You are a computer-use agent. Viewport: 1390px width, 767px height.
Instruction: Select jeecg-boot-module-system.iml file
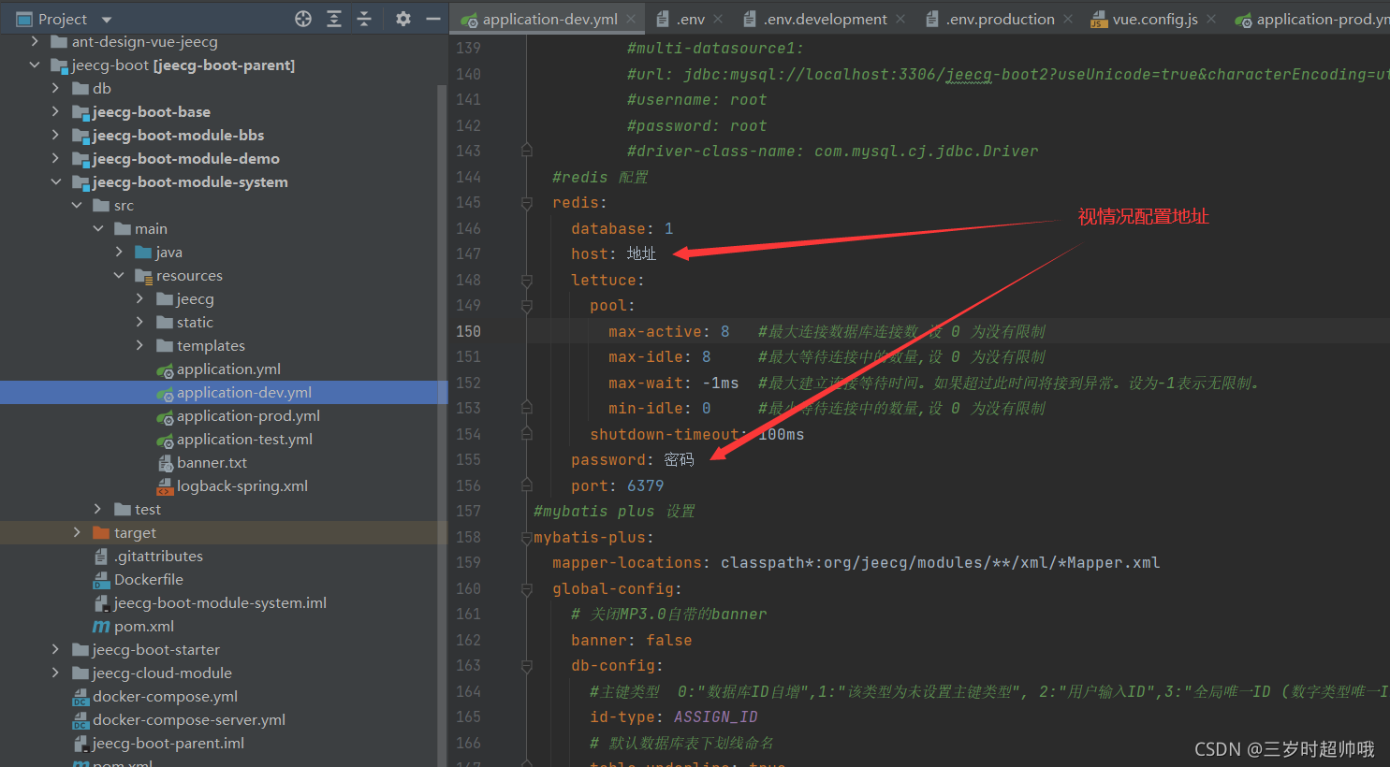tap(220, 602)
